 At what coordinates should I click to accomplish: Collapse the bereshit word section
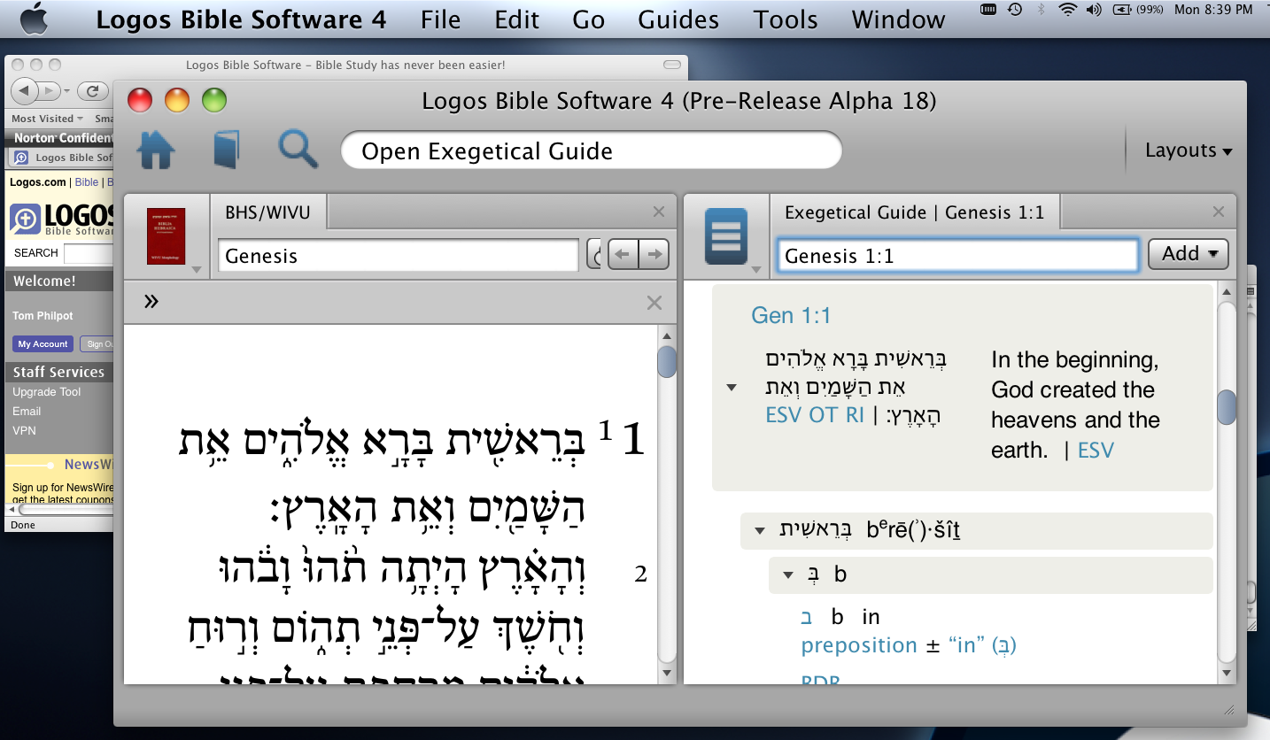point(760,531)
